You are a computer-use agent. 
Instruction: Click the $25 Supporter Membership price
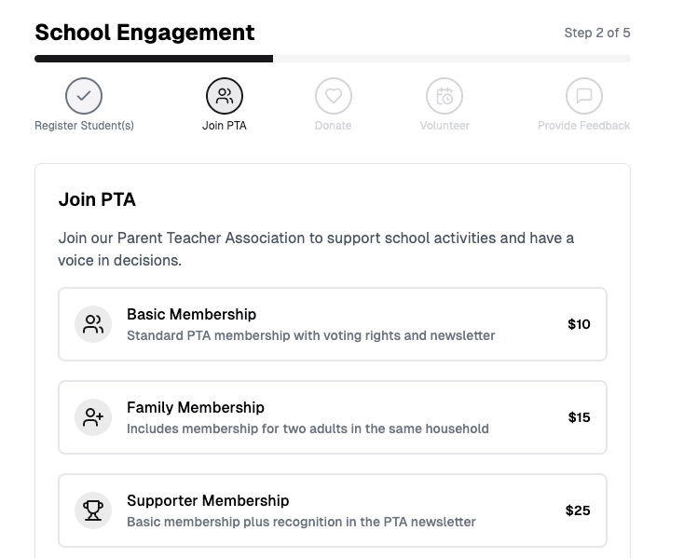point(578,510)
